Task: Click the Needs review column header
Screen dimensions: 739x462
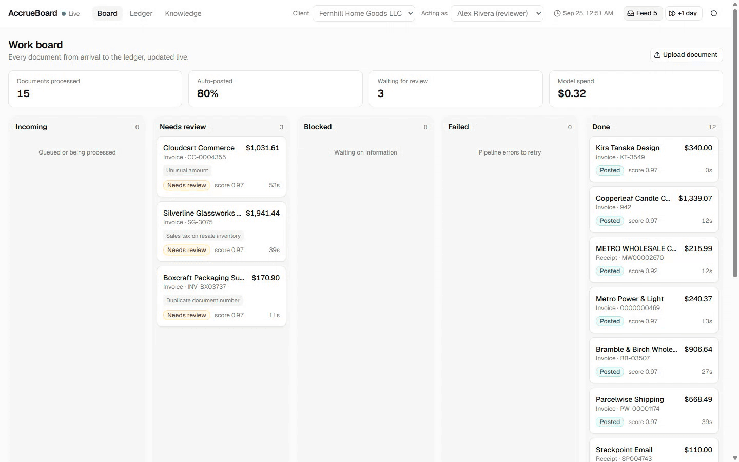Action: 183,127
